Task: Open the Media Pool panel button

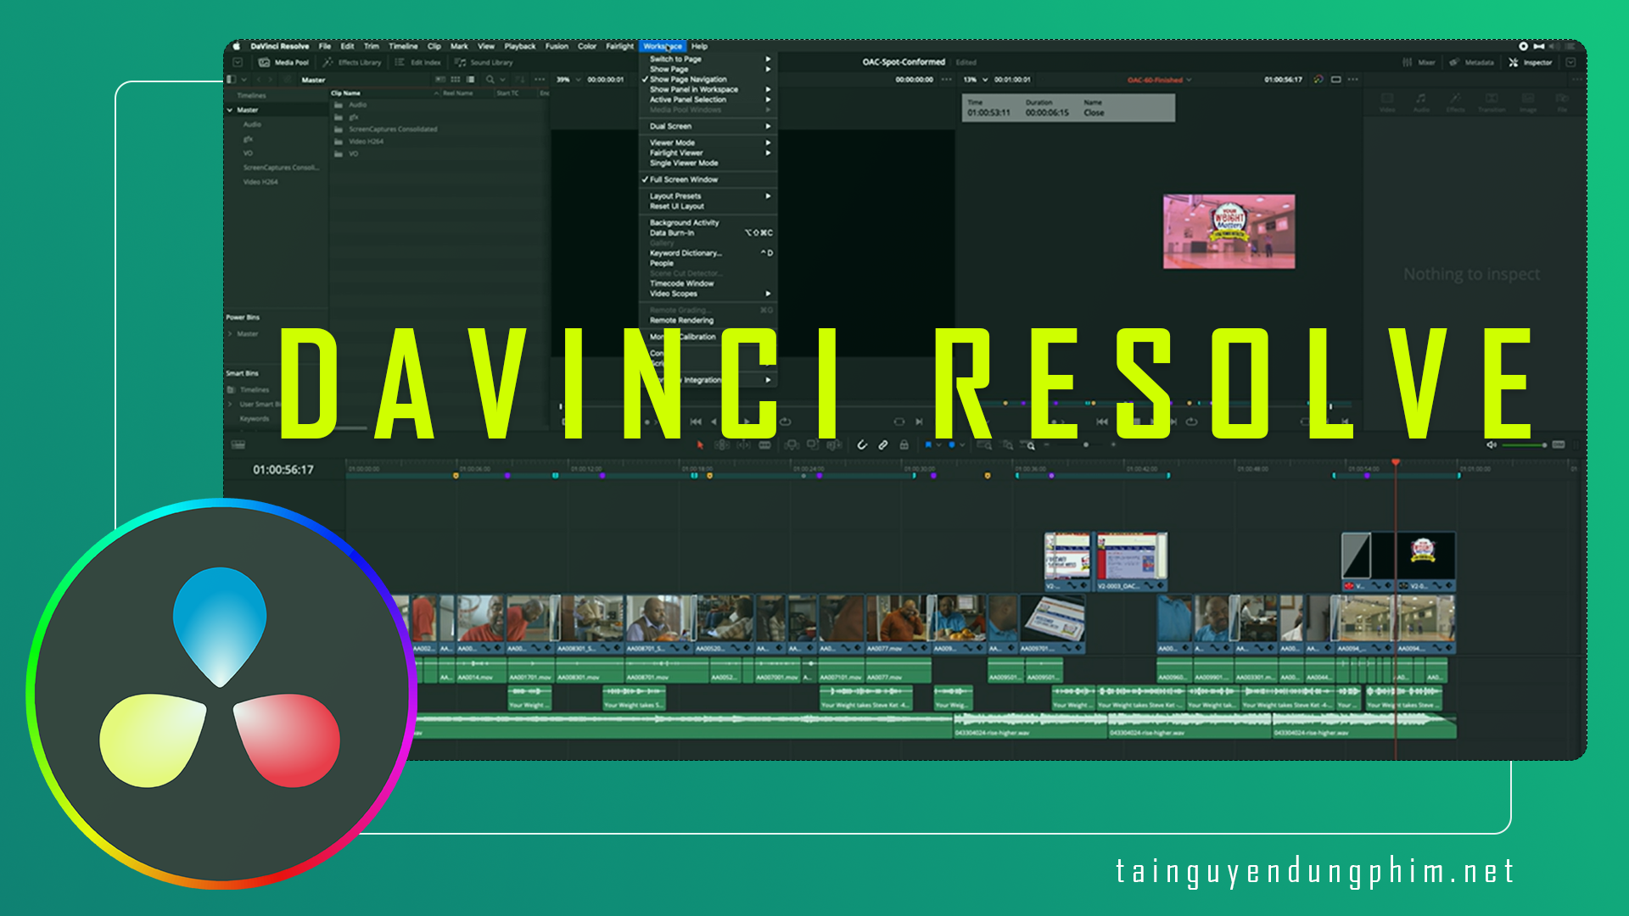Action: 284,62
